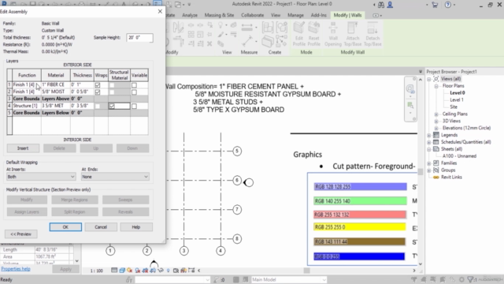
Task: Click the << Preview button
Action: [x=21, y=234]
